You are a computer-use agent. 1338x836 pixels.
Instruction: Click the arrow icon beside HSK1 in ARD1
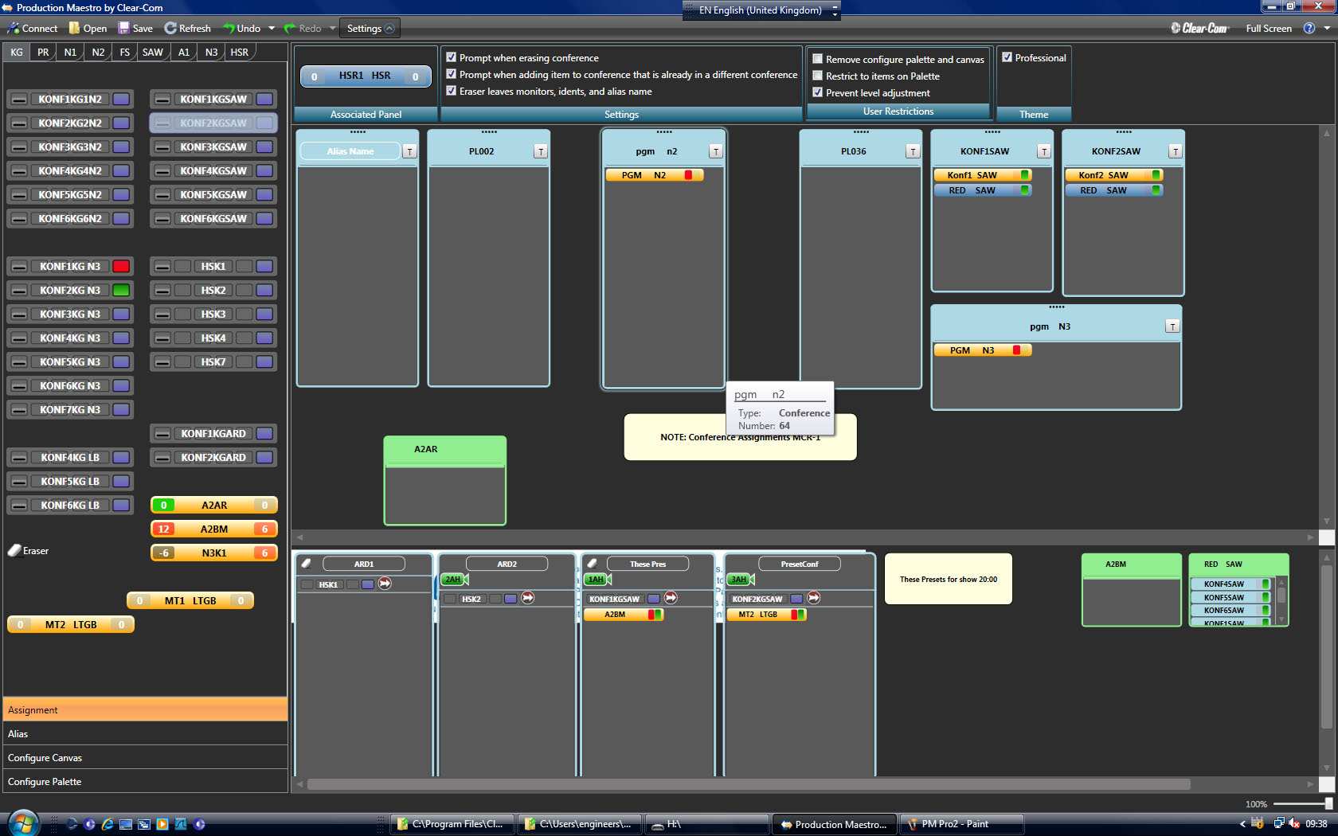[385, 584]
